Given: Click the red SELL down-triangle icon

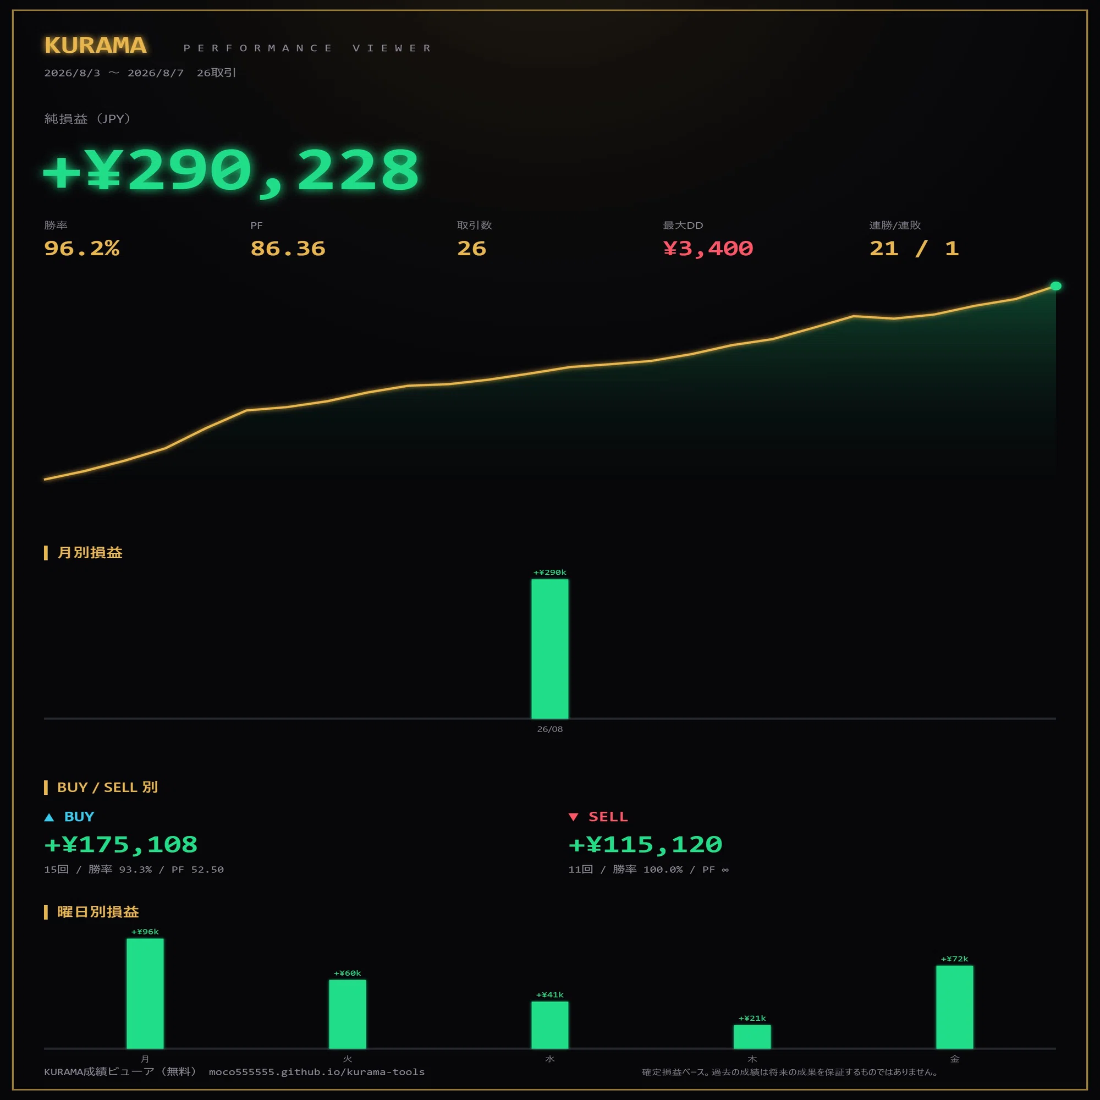Looking at the screenshot, I should (573, 817).
